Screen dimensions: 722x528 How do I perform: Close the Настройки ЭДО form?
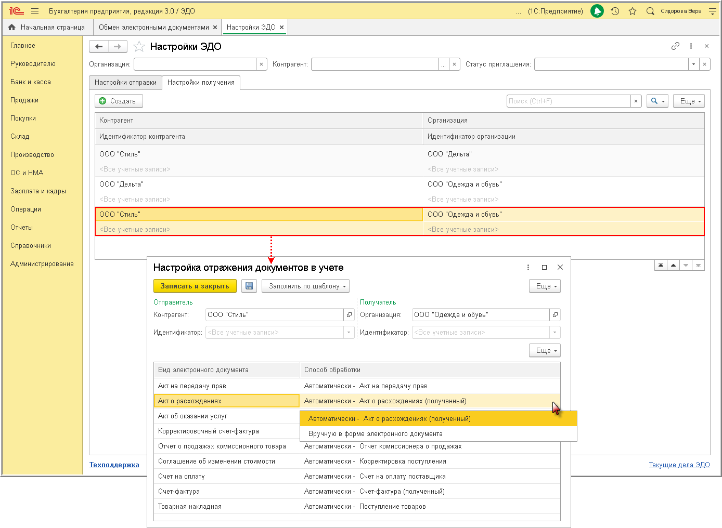click(706, 46)
